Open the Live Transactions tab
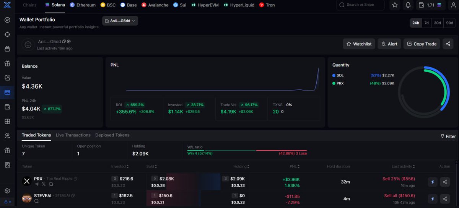The height and width of the screenshot is (208, 459). [x=73, y=135]
